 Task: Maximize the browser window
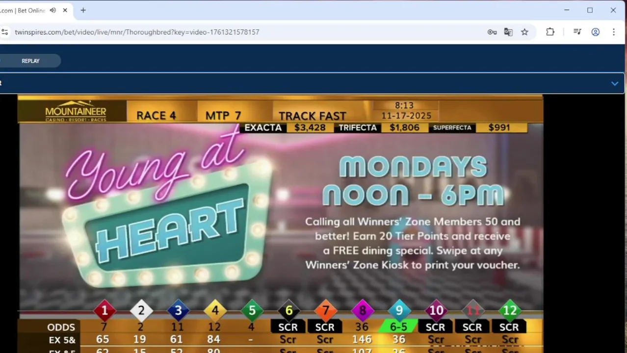(590, 10)
